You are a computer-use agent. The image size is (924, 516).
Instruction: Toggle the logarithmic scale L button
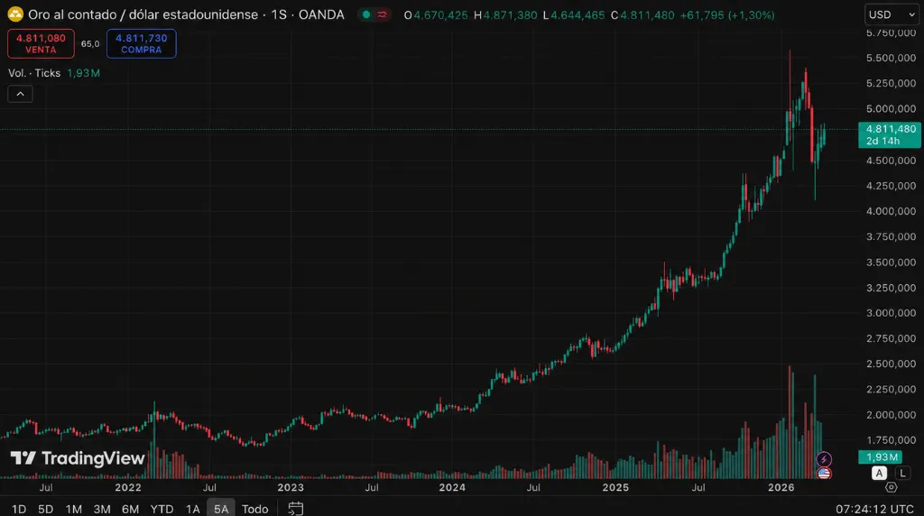point(902,473)
